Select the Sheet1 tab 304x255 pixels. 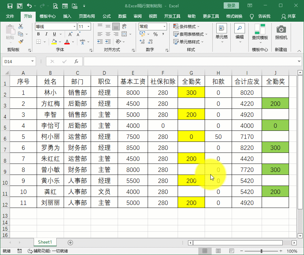tap(45, 242)
